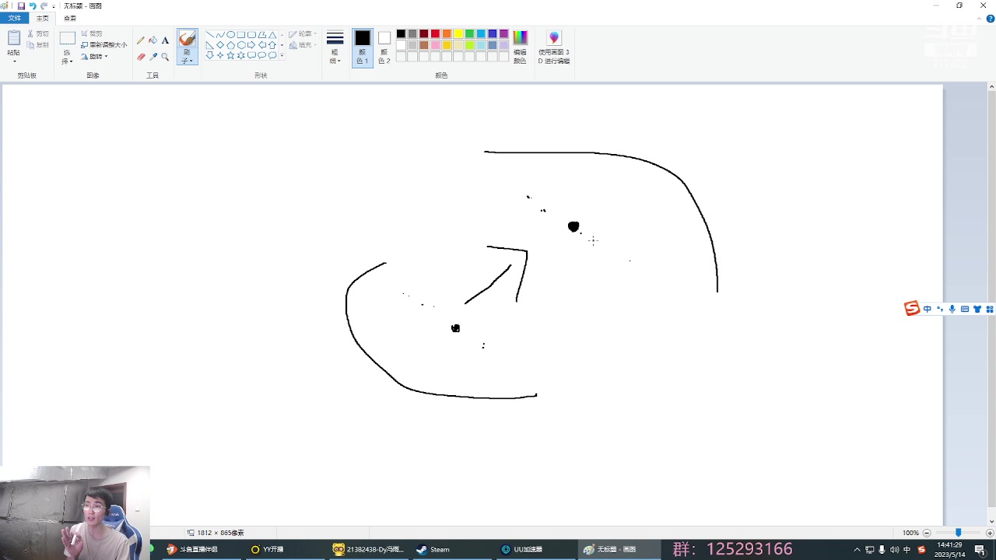
Task: Click the zoom in plus button
Action: point(990,533)
